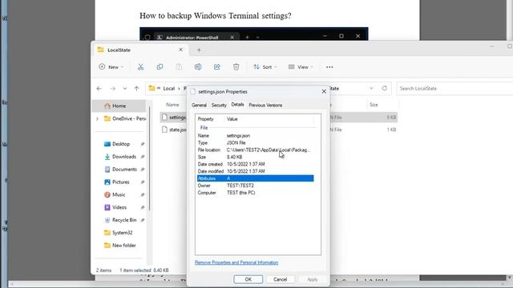
Task: Click the Name column header
Action: [x=172, y=105]
